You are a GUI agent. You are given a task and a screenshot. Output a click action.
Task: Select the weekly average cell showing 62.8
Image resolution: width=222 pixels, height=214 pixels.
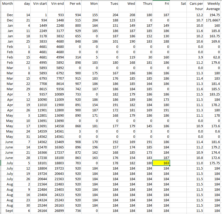click(x=213, y=57)
